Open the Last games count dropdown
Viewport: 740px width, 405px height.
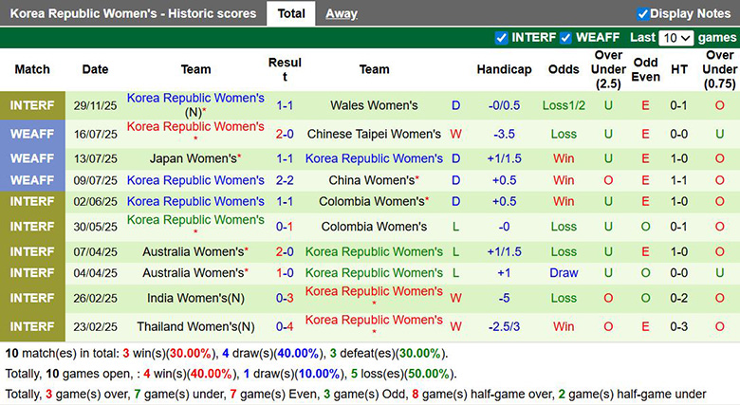click(x=676, y=38)
